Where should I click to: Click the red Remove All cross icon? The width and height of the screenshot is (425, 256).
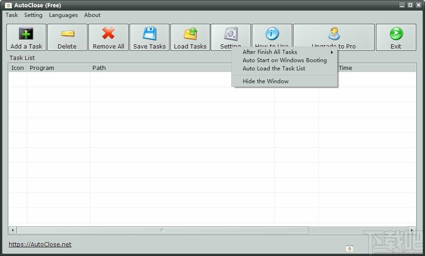click(109, 33)
